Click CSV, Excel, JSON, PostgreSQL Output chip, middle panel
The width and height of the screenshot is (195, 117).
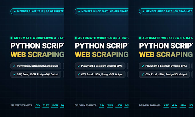(100, 74)
